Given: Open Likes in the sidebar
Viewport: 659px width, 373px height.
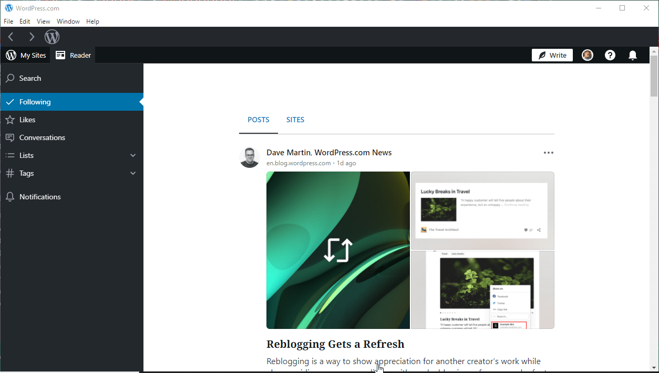Looking at the screenshot, I should tap(71, 120).
